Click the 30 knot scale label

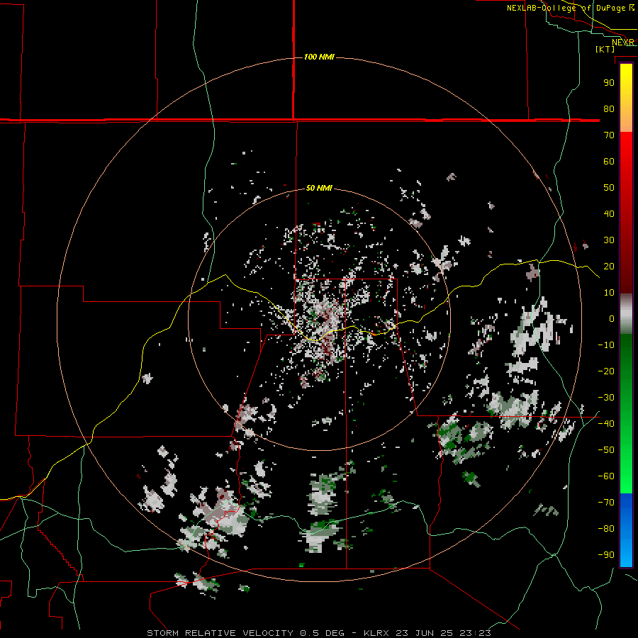click(609, 240)
